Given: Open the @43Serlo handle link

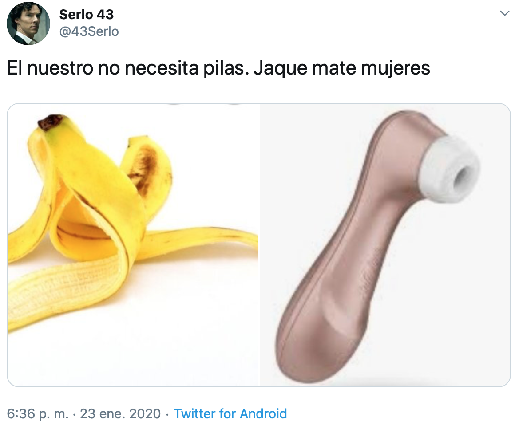Looking at the screenshot, I should click(89, 31).
